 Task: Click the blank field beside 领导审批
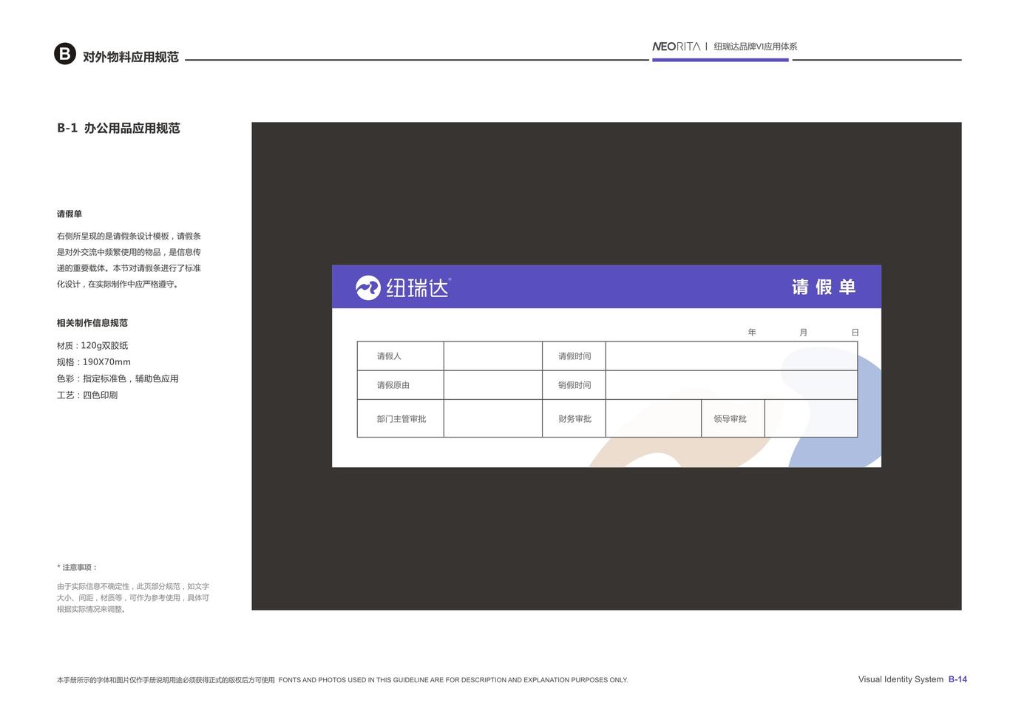pos(811,419)
